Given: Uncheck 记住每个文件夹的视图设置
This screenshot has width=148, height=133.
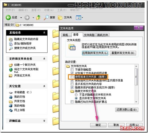Looking at the screenshot, I should click(72, 73).
